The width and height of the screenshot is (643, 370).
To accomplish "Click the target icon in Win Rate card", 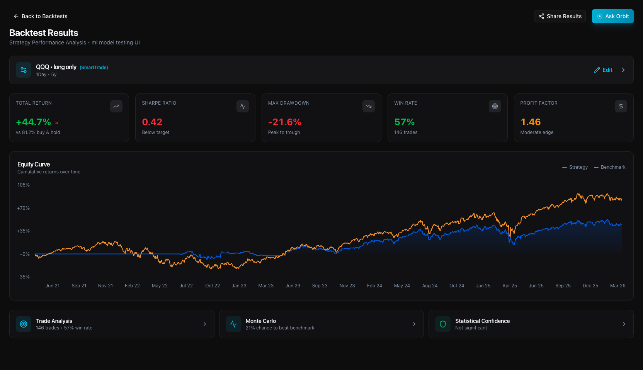I will [495, 106].
